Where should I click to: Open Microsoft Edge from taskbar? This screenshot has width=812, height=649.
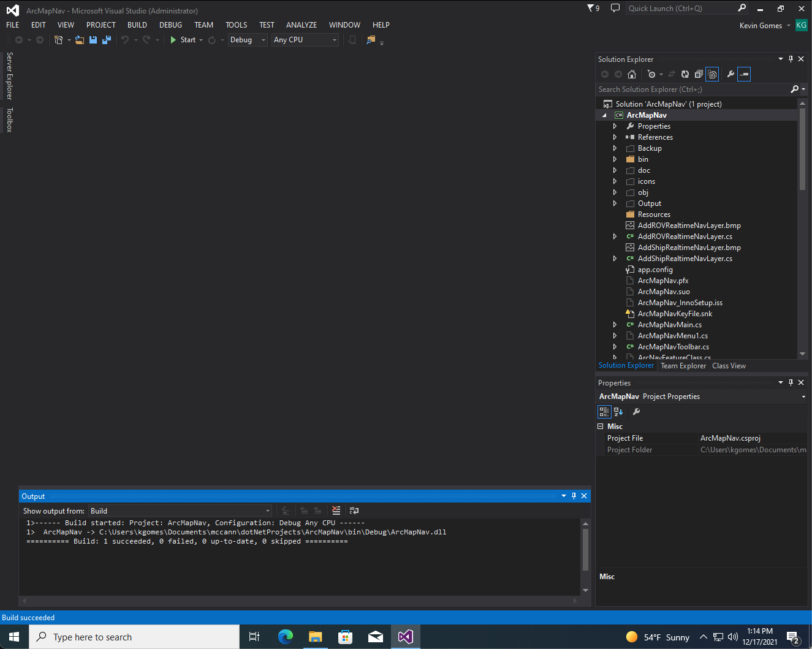[286, 637]
